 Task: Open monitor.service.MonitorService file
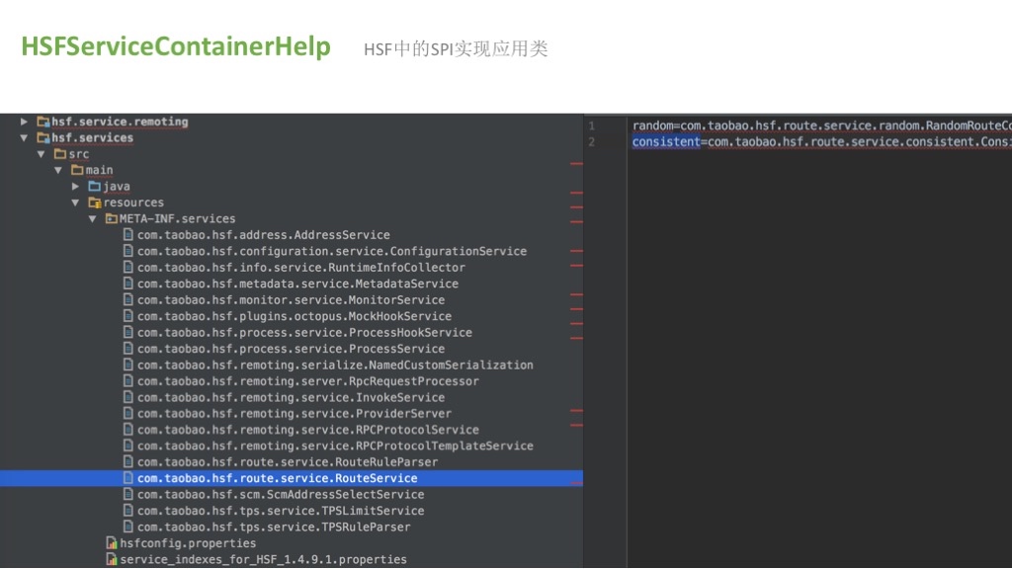point(291,300)
